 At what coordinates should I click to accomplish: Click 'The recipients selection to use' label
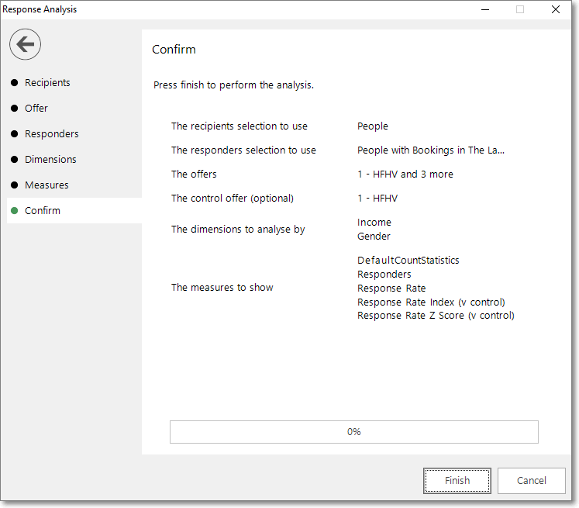point(240,126)
